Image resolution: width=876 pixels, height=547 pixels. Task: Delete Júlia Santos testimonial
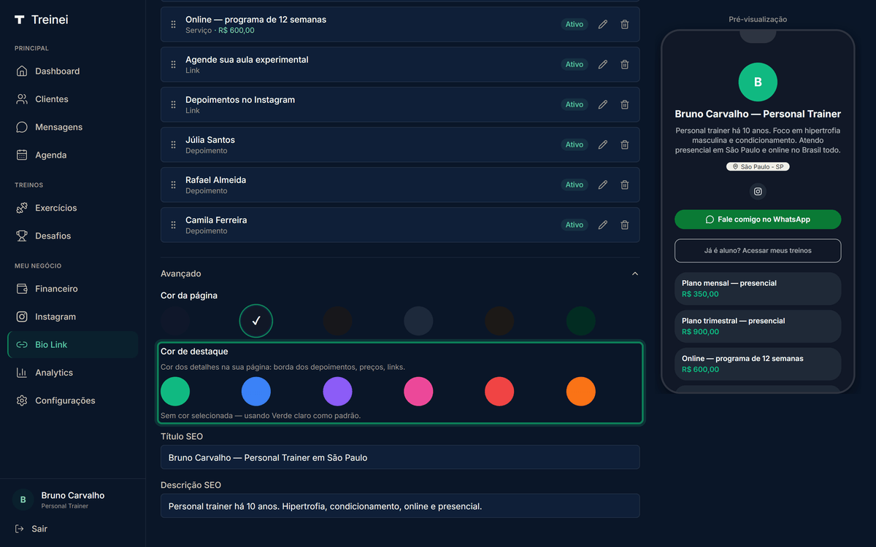click(x=625, y=144)
